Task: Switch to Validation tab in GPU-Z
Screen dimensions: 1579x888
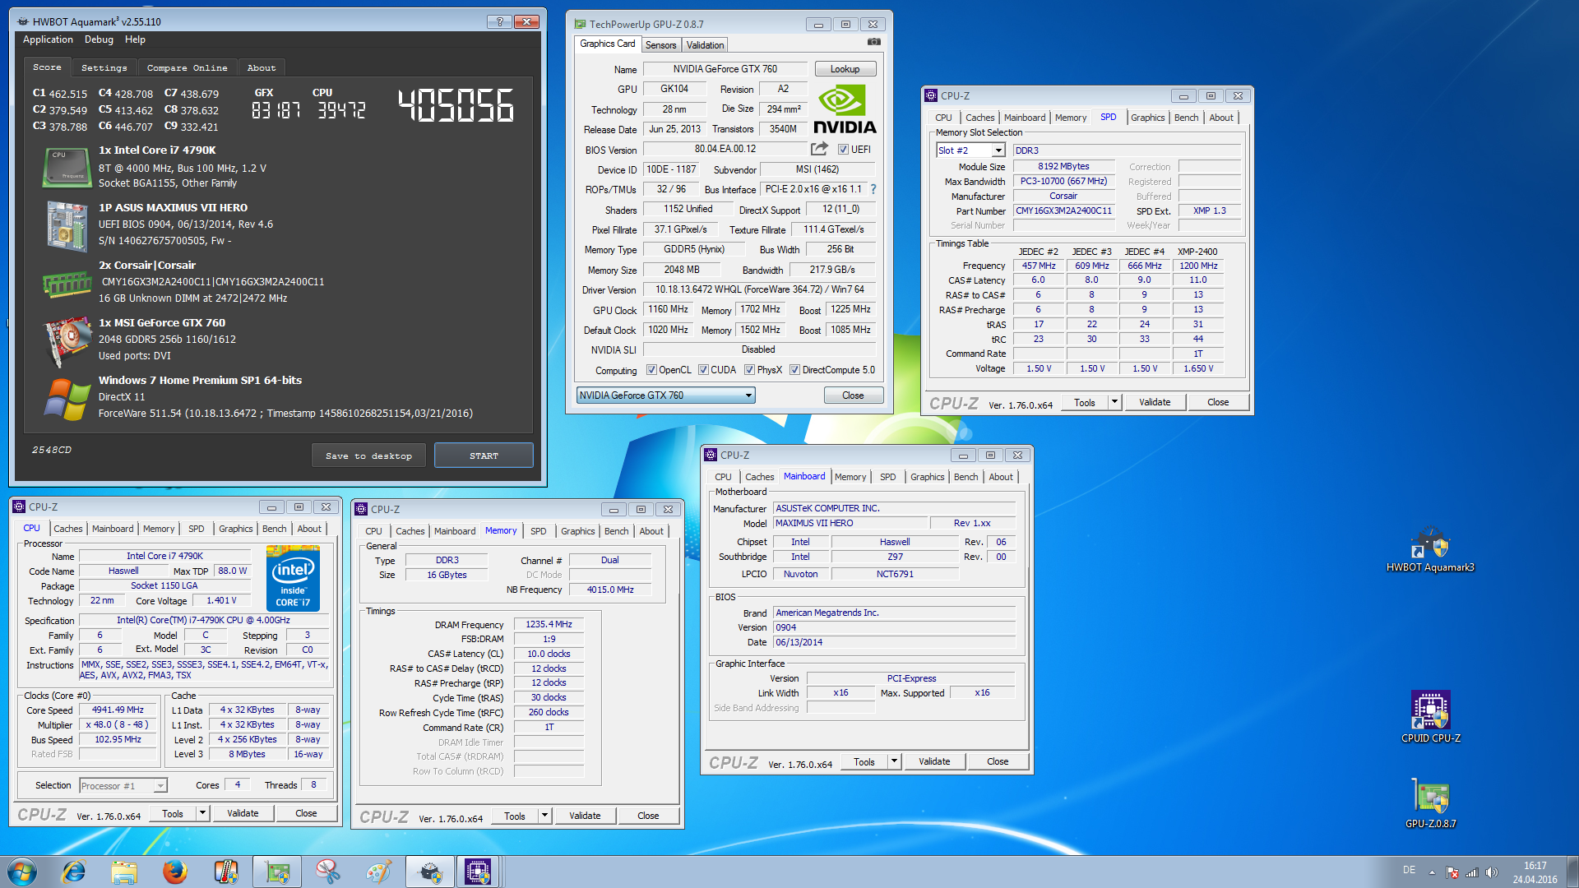Action: [705, 45]
